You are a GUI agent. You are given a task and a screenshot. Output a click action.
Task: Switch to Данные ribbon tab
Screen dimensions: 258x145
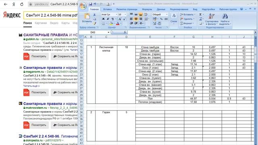161,9
